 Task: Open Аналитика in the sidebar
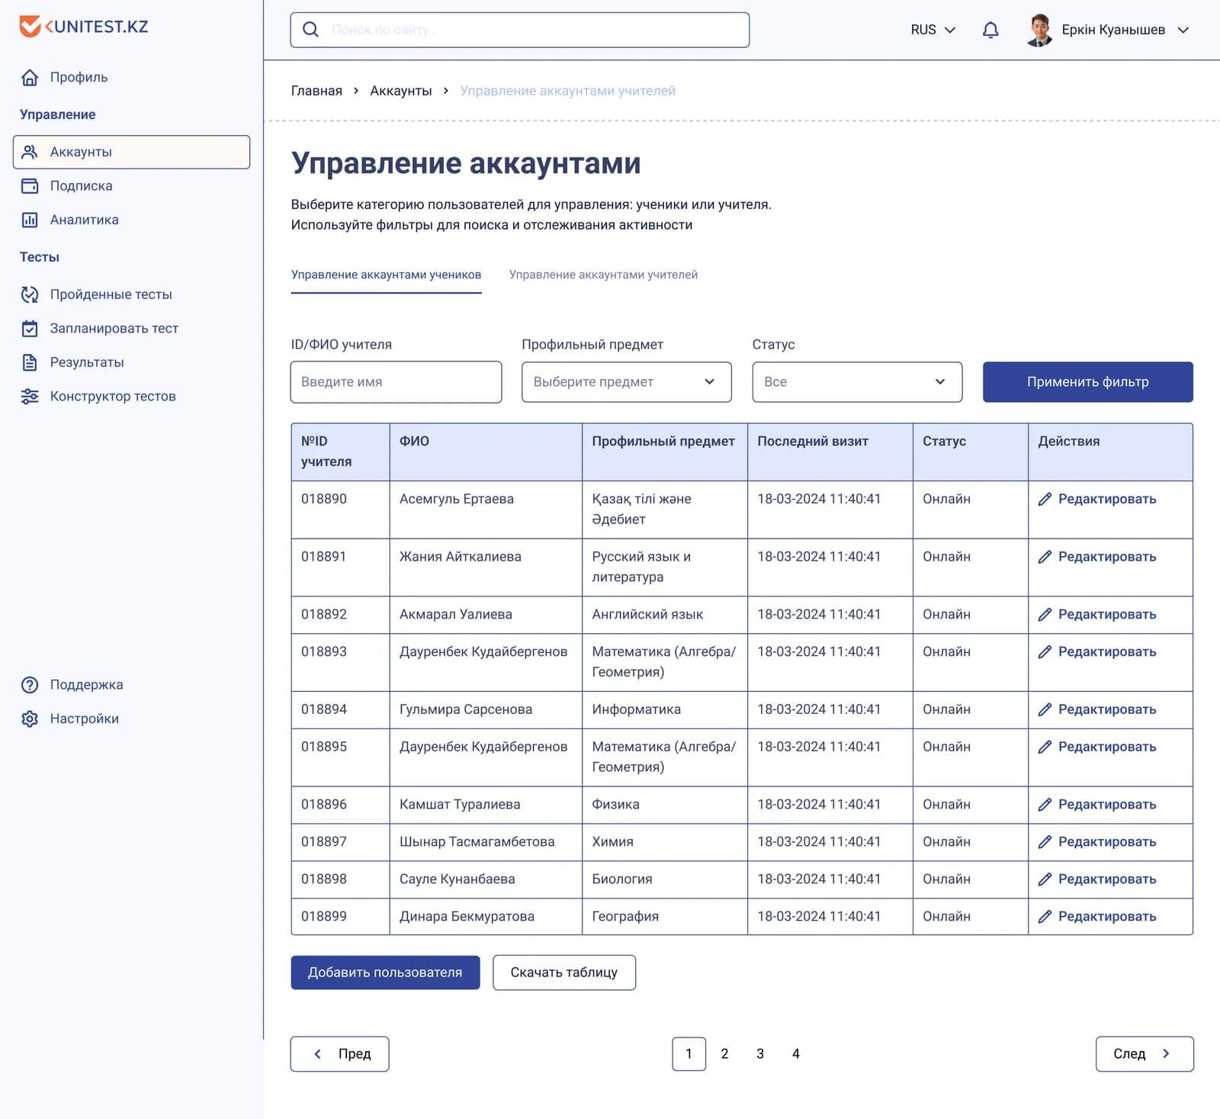coord(84,220)
